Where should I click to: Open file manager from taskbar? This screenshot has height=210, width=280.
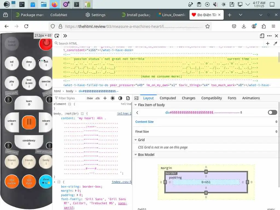[43, 4]
